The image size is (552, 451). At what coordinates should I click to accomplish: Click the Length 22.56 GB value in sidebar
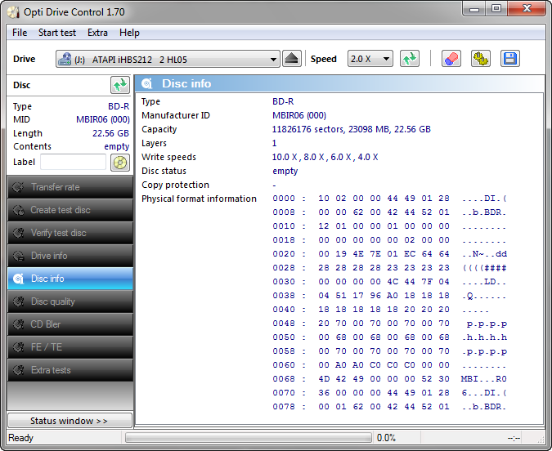point(110,133)
